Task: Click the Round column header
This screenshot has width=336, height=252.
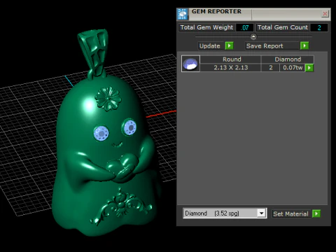Action: [231, 59]
